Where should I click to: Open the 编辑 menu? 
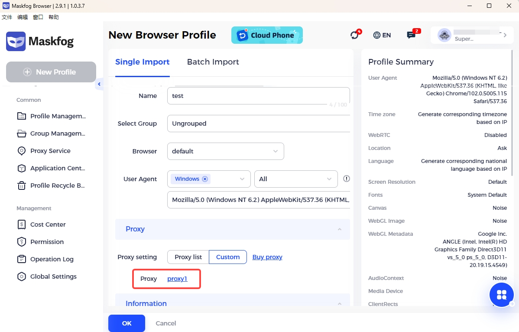[x=23, y=17]
